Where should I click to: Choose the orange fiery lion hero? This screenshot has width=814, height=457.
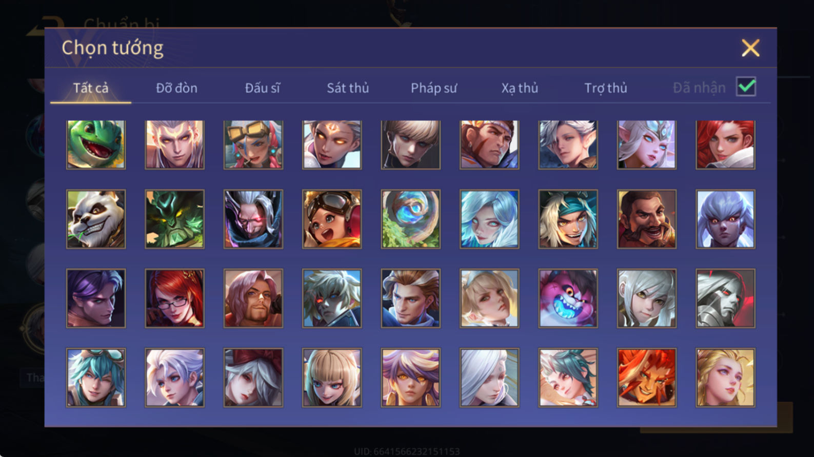pyautogui.click(x=647, y=378)
